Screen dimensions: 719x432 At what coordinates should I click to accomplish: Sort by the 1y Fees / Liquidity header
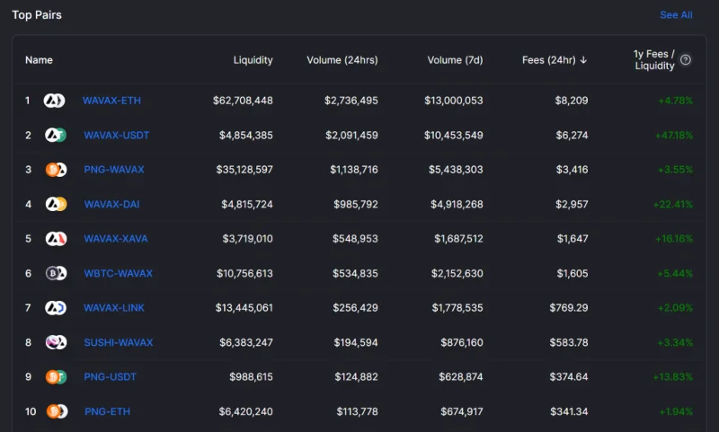[x=654, y=60]
